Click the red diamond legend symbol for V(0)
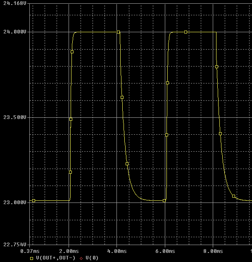This screenshot has height=262, width=252. [81, 258]
